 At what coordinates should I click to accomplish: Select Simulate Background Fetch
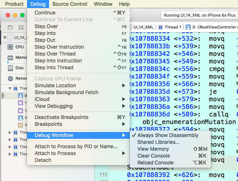click(x=78, y=92)
